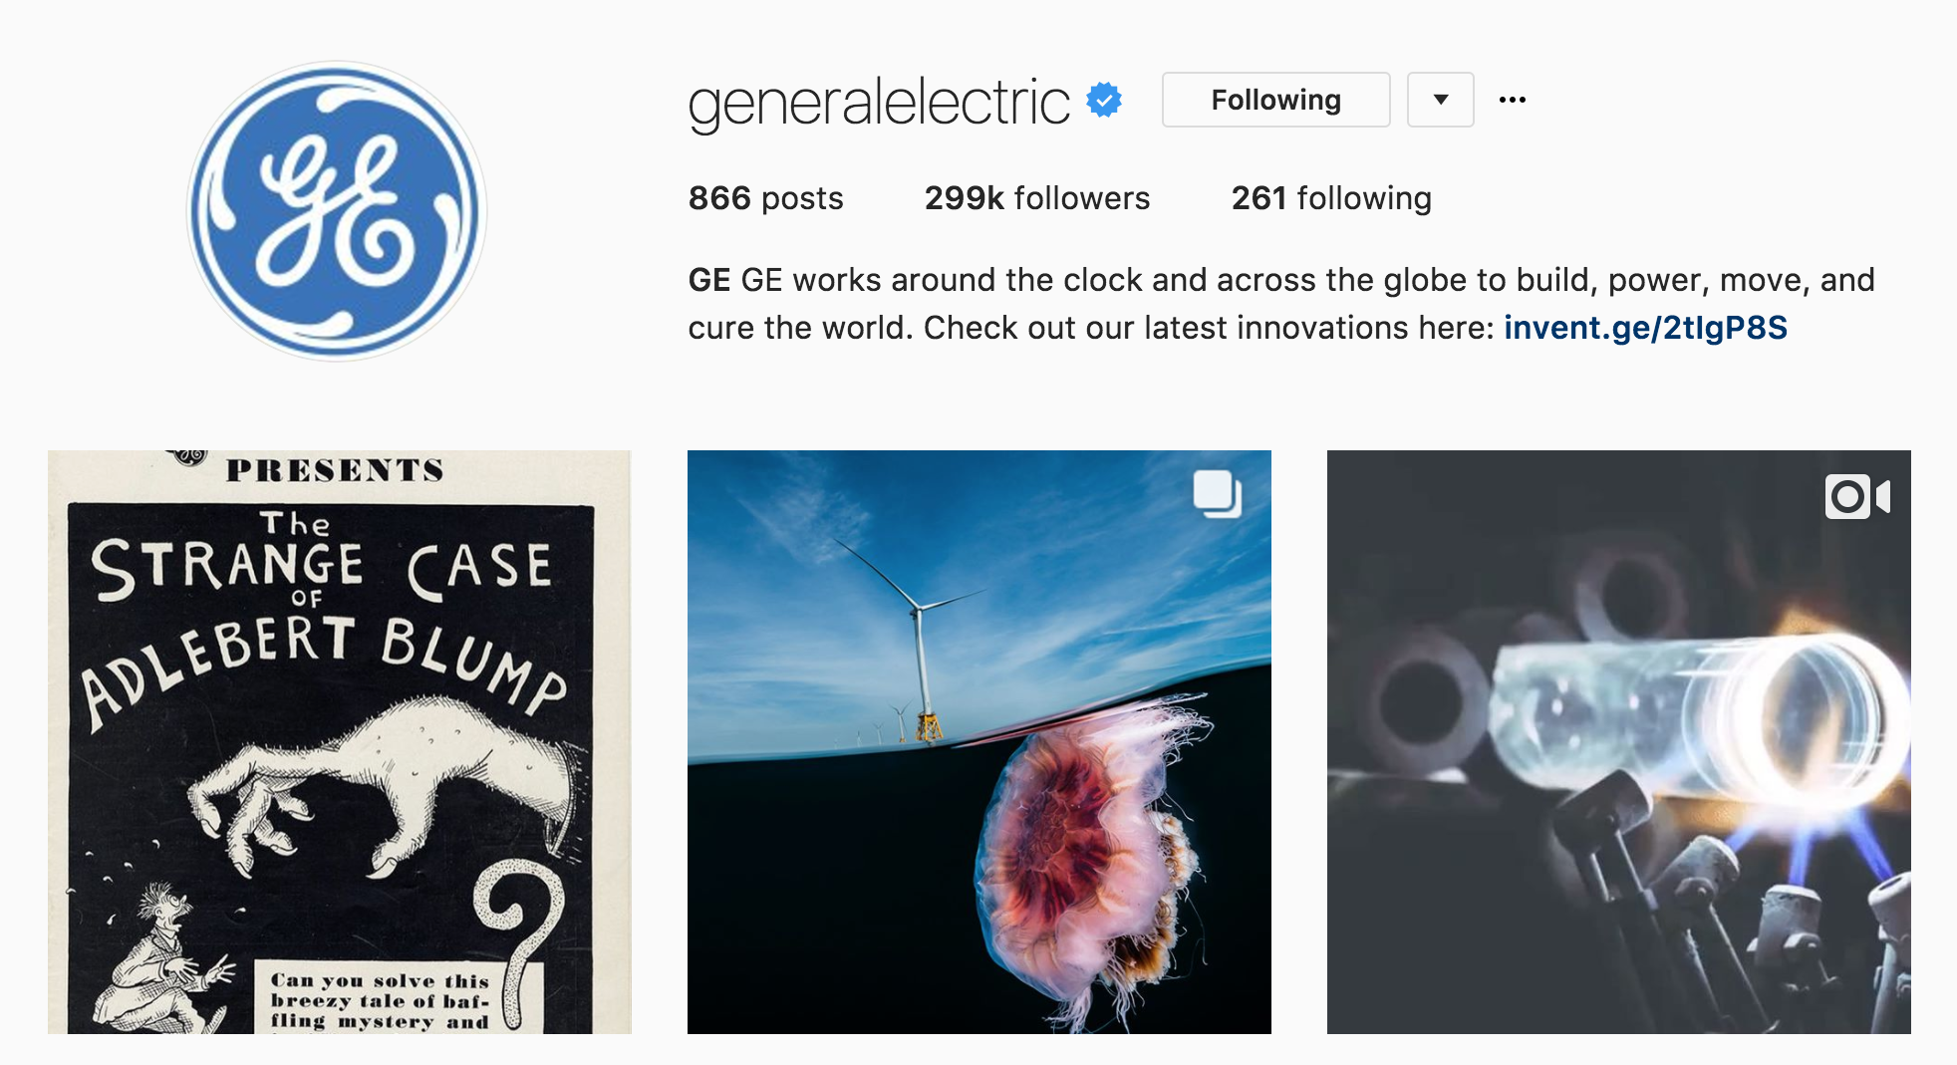This screenshot has width=1957, height=1065.
Task: Click the multi-image carousel icon on jellyfish post
Action: (x=1218, y=493)
